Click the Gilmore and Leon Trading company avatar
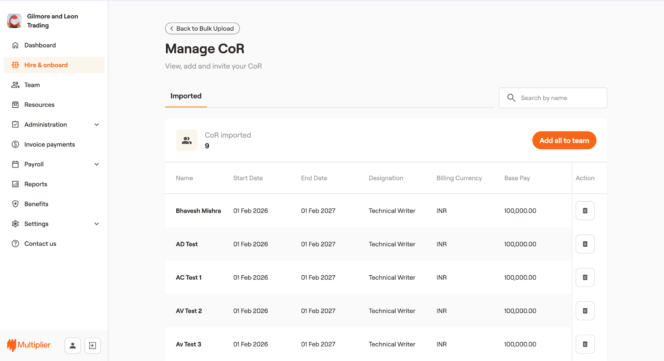 click(15, 21)
